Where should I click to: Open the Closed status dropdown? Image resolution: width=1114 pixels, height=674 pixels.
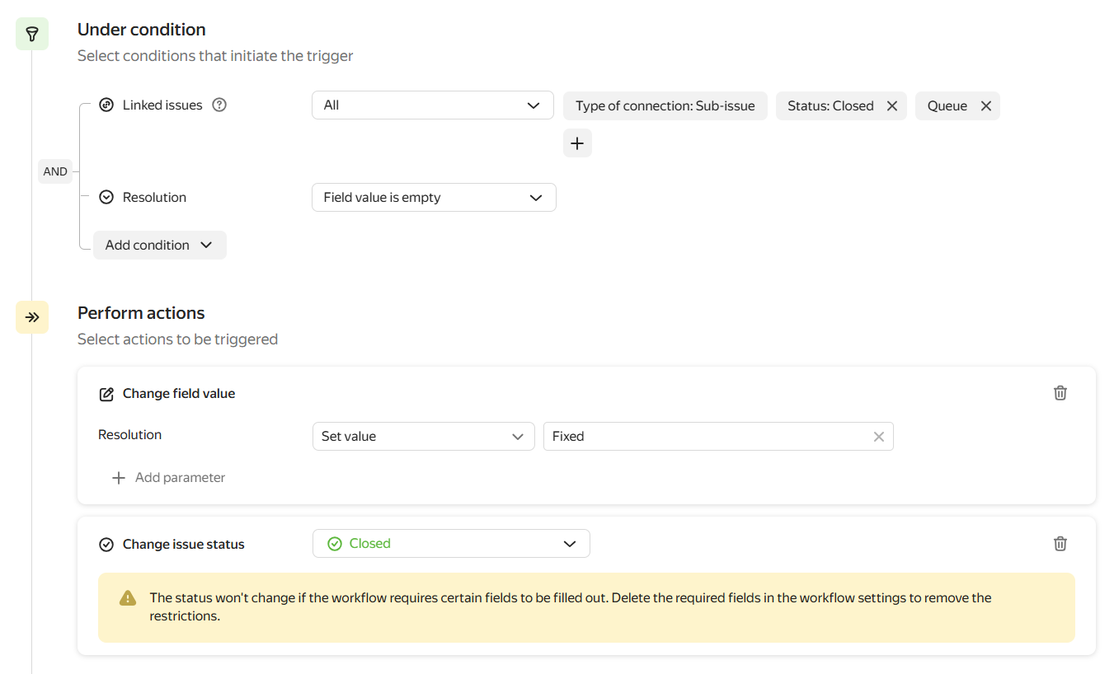click(451, 544)
